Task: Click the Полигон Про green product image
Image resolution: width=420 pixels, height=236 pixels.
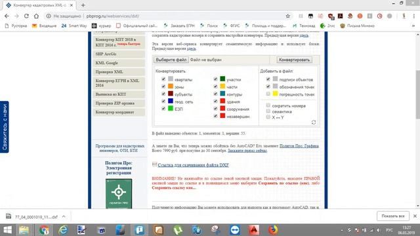Action: pos(119,194)
